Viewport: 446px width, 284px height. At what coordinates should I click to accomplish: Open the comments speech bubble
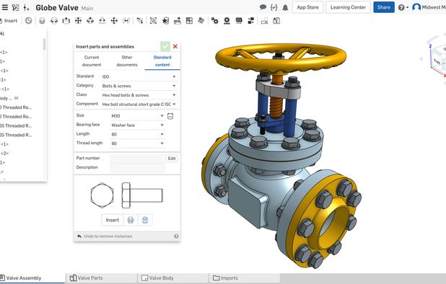[x=263, y=7]
